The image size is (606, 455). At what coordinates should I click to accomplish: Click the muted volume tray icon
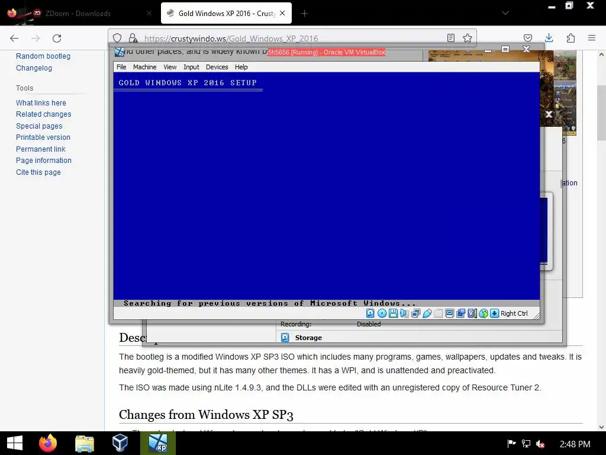point(541,443)
